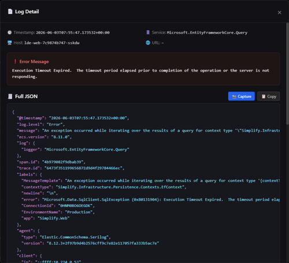Click the Log Detail document icon
Image resolution: width=289 pixels, height=263 pixels.
point(10,12)
